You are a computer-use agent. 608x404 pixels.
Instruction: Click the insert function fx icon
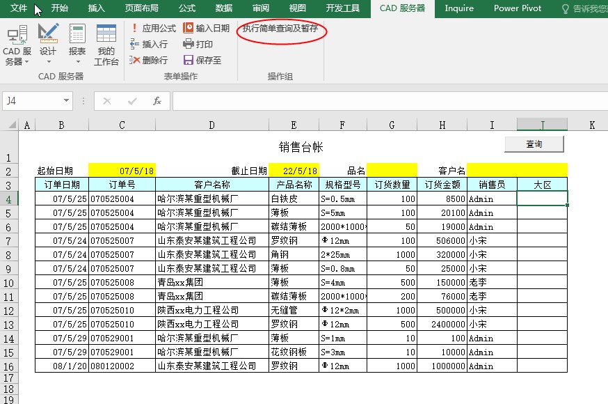tap(157, 101)
